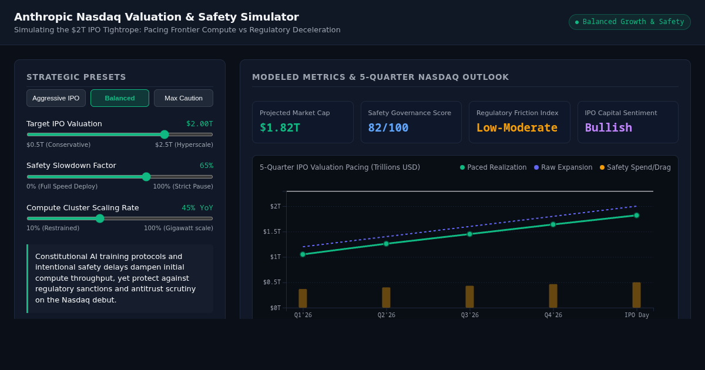
Task: Click the $1.82T market cap value
Action: click(280, 127)
